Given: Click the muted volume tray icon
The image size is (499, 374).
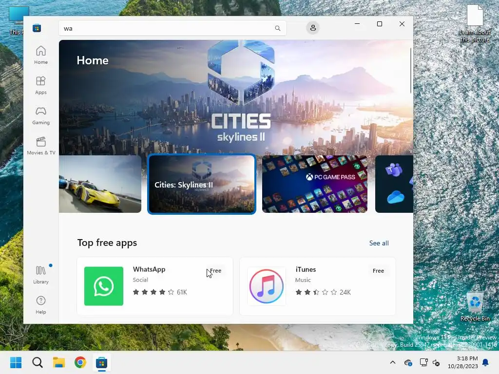Looking at the screenshot, I should pyautogui.click(x=436, y=362).
